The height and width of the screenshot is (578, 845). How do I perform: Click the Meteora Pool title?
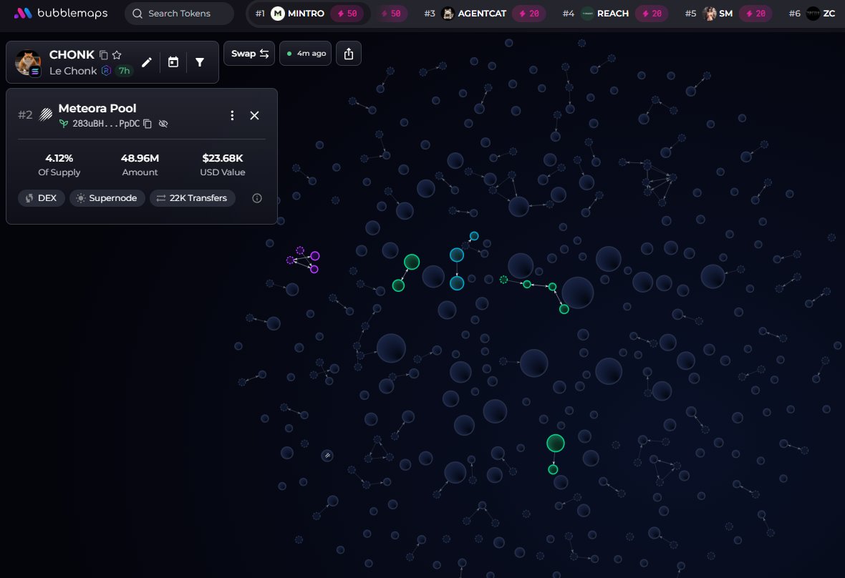97,108
